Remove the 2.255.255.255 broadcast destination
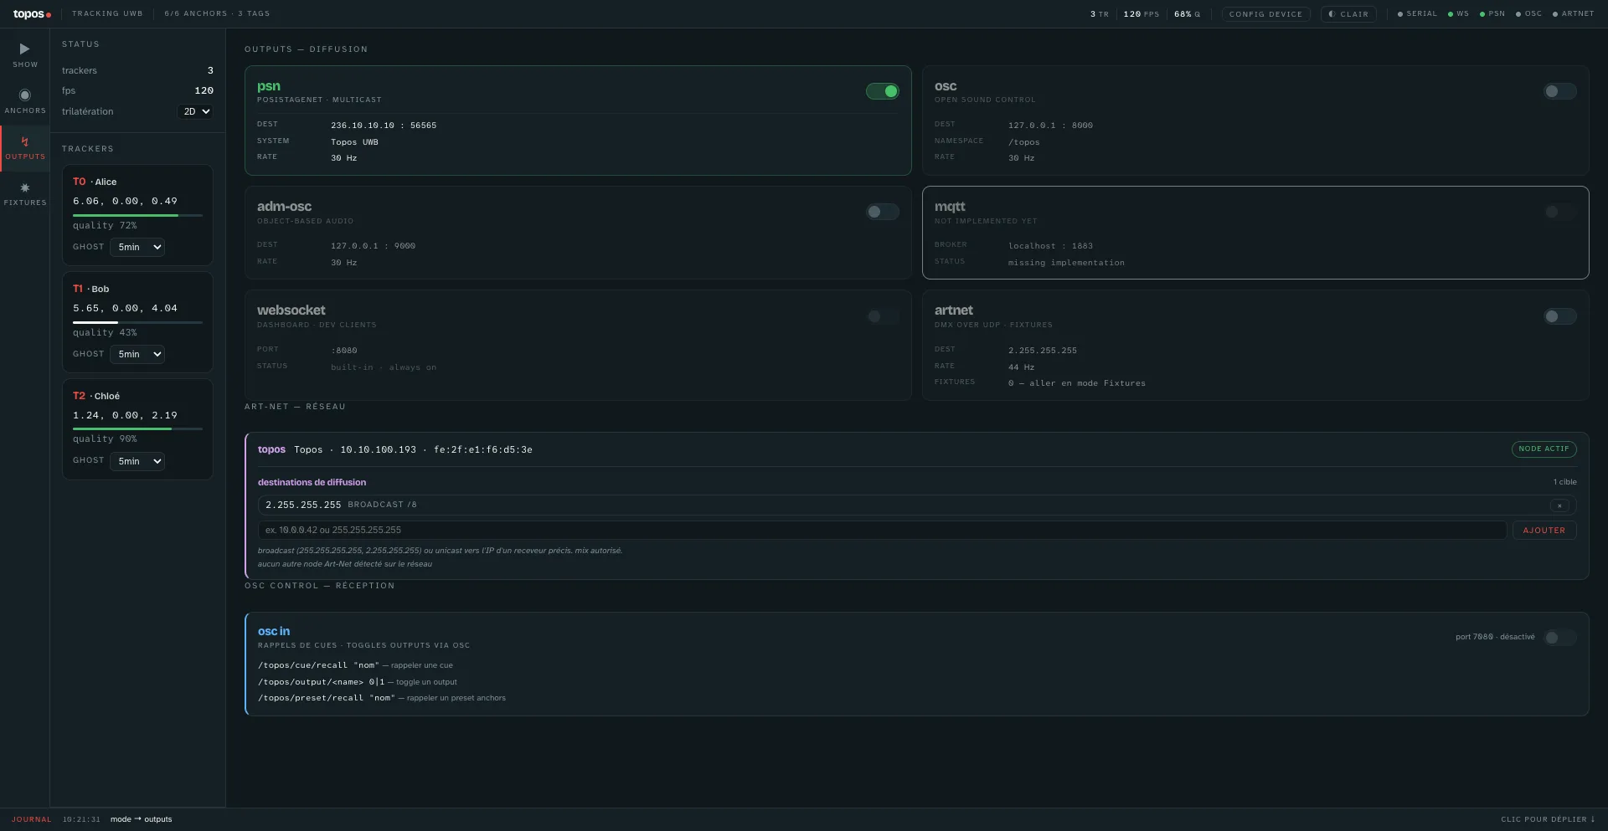The width and height of the screenshot is (1608, 831). tap(1559, 505)
